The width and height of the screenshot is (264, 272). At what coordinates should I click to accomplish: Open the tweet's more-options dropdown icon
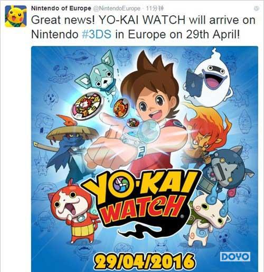[257, 8]
